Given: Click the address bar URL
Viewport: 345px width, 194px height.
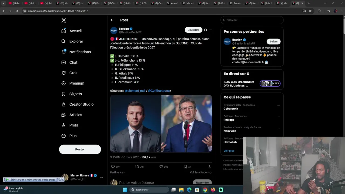Looking at the screenshot, I should click(58, 11).
